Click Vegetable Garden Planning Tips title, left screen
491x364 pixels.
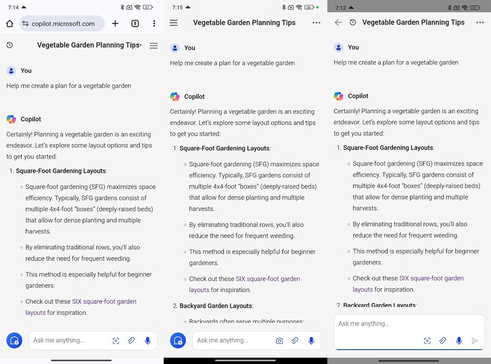tap(88, 45)
